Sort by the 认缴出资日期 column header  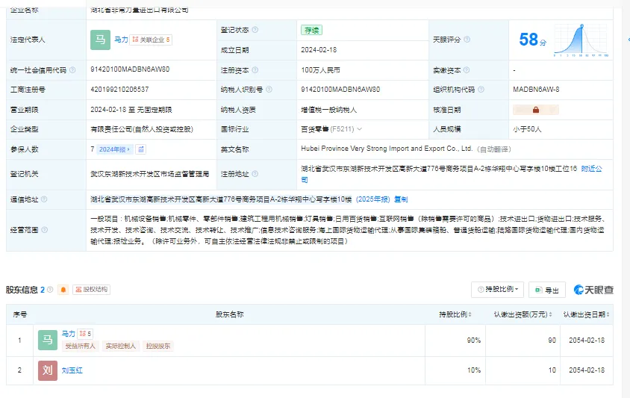pos(586,314)
